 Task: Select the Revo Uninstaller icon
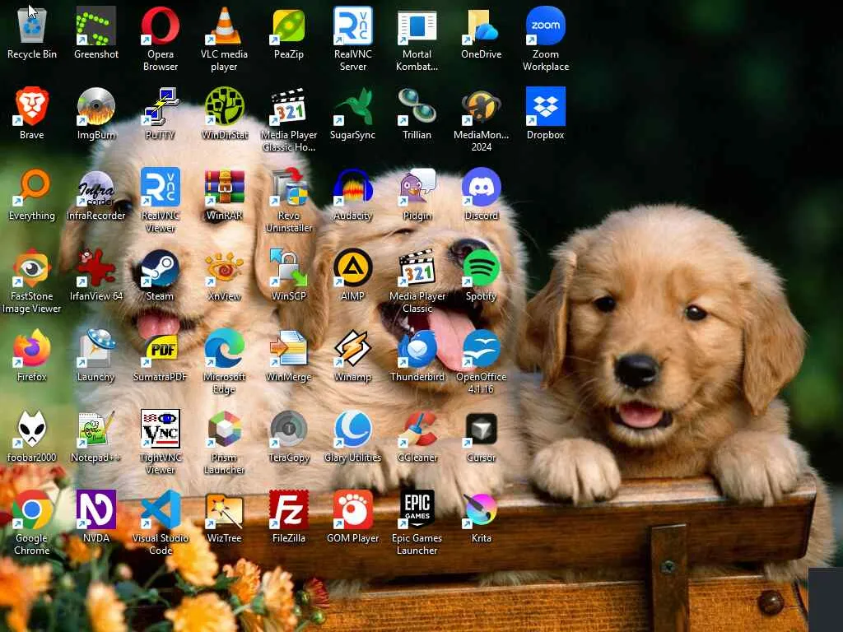(289, 187)
